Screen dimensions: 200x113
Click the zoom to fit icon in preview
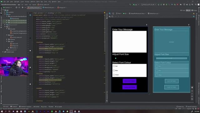[192, 99]
